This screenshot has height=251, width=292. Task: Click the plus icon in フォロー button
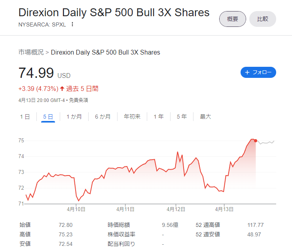247,72
